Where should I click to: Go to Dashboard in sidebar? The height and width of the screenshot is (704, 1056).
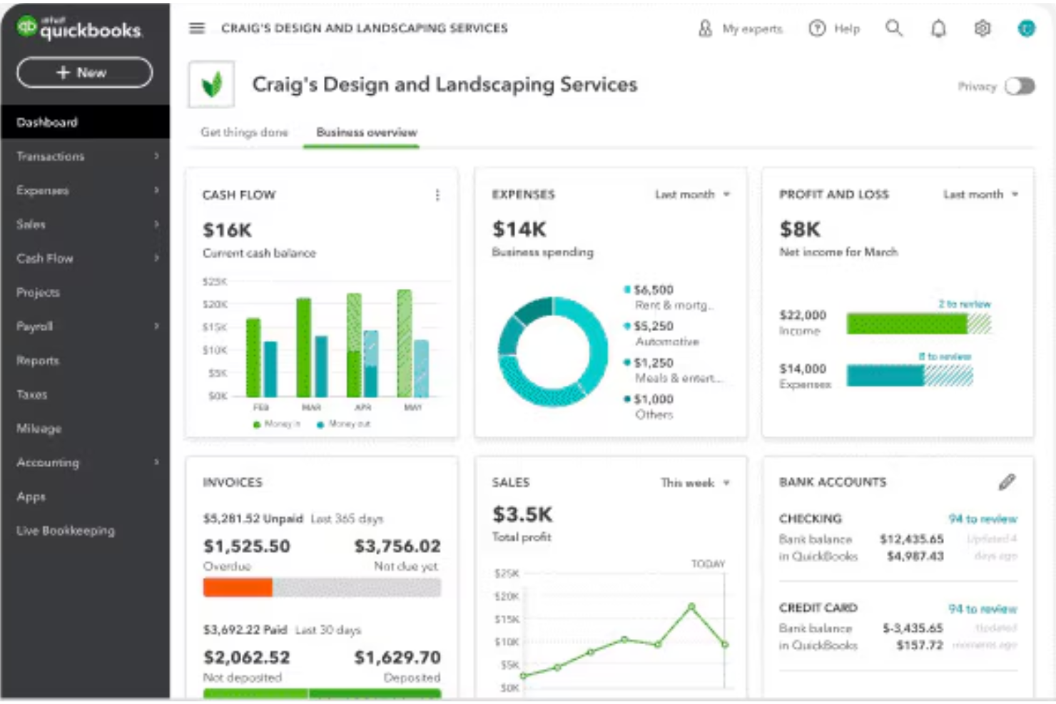pos(85,122)
